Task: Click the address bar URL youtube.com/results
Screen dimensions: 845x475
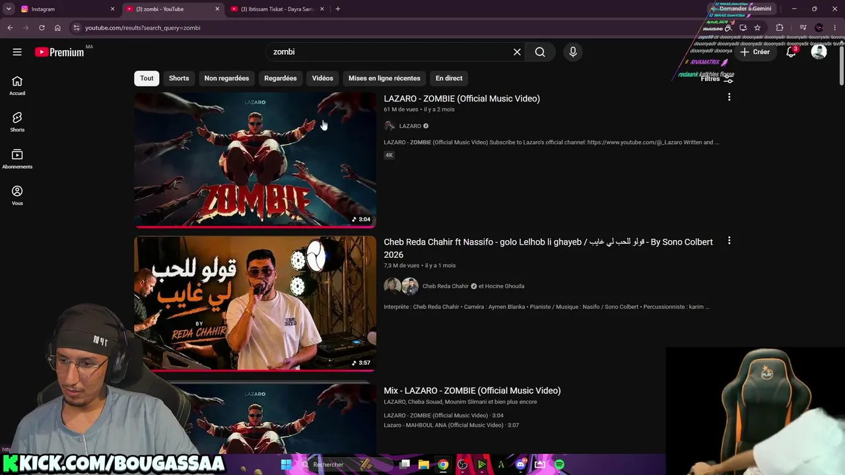Action: click(143, 28)
